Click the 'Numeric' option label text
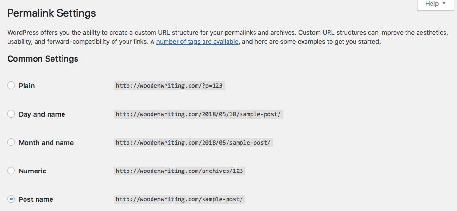The height and width of the screenshot is (211, 457). 33,171
